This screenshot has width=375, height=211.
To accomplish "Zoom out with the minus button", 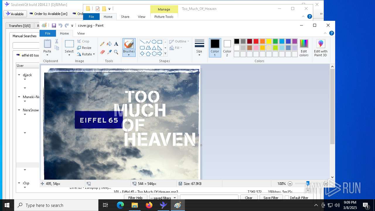I will pyautogui.click(x=290, y=184).
